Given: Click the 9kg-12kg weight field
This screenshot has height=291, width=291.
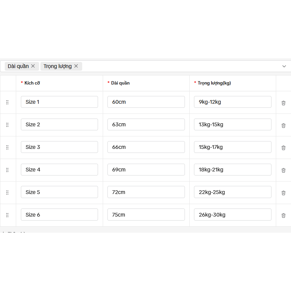Looking at the screenshot, I should [232, 102].
